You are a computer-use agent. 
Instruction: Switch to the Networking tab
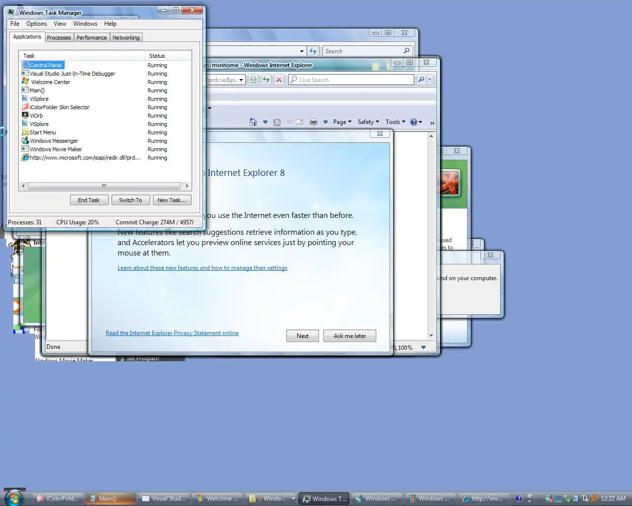pyautogui.click(x=126, y=38)
